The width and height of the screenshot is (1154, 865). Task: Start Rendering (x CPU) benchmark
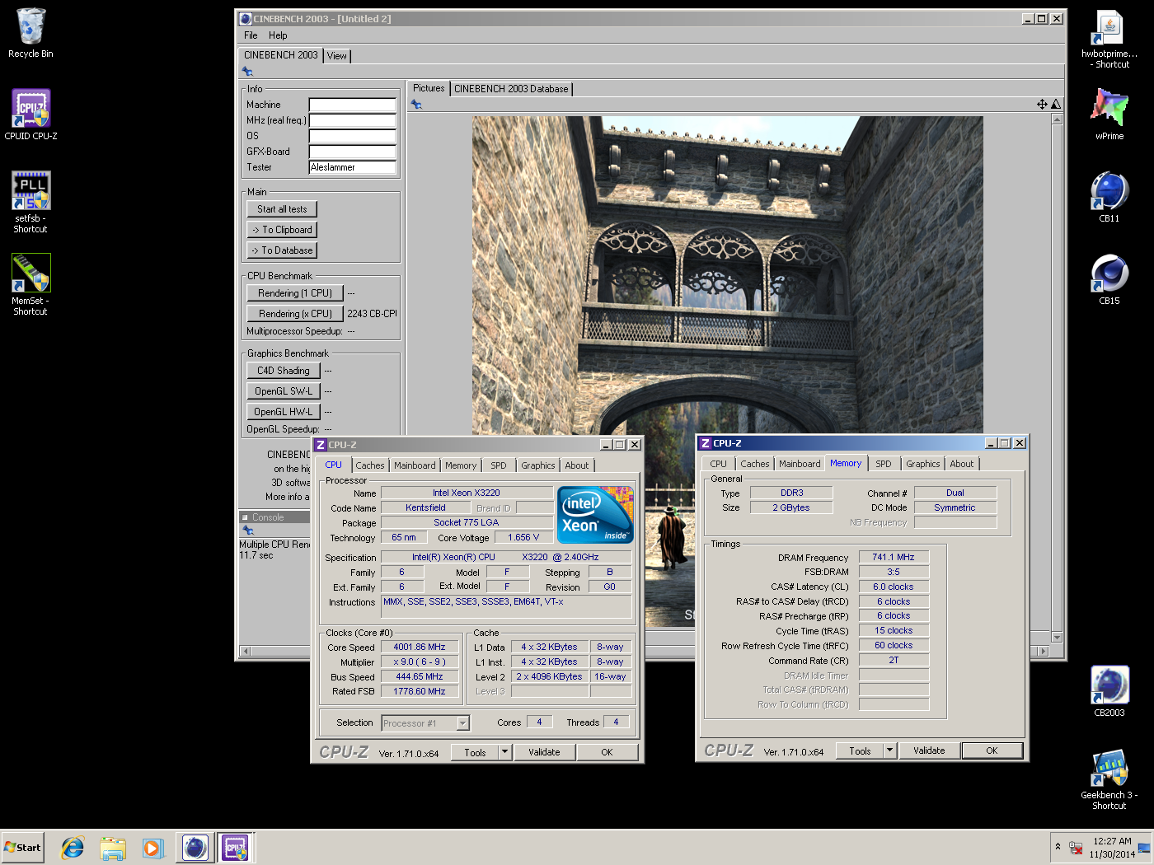pyautogui.click(x=295, y=314)
